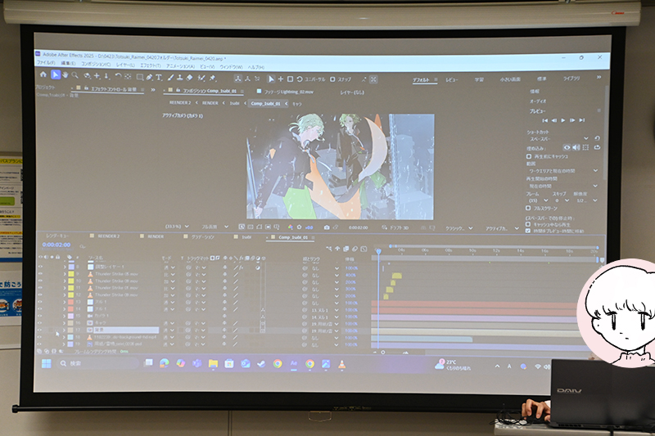Expand layer 9 Thunder Strike 05.mov
Image resolution: width=655 pixels, height=436 pixels.
click(65, 274)
